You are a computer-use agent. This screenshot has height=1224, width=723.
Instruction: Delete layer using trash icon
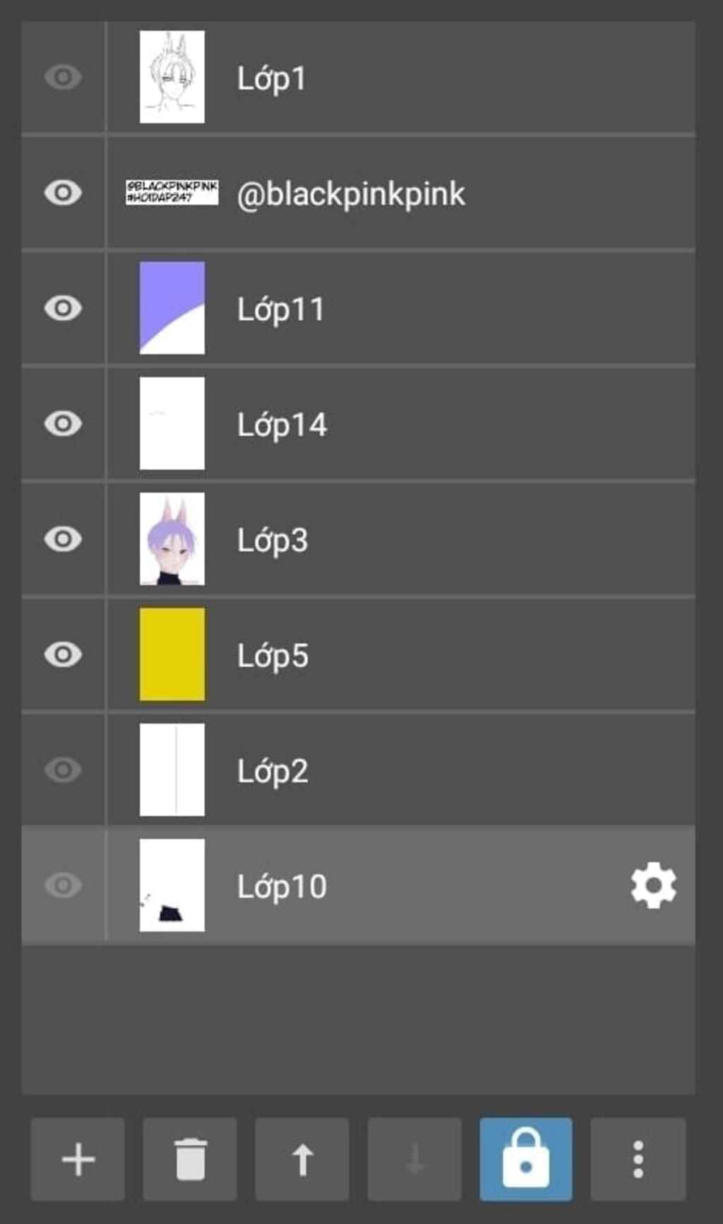pos(190,1159)
